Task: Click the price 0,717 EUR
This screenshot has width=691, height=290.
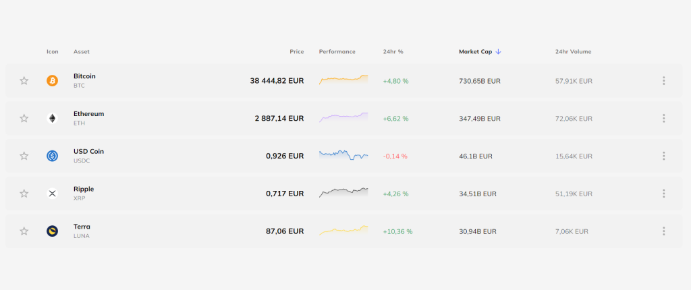Action: 285,194
